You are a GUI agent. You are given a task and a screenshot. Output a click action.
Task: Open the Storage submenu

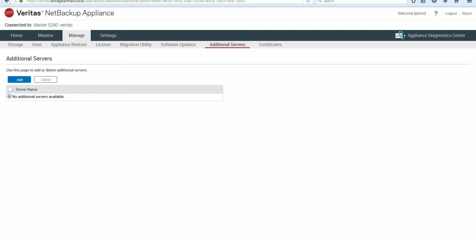tap(15, 45)
